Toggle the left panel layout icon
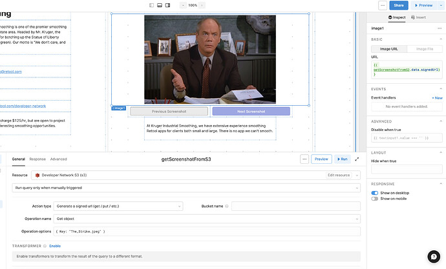 pos(152,5)
